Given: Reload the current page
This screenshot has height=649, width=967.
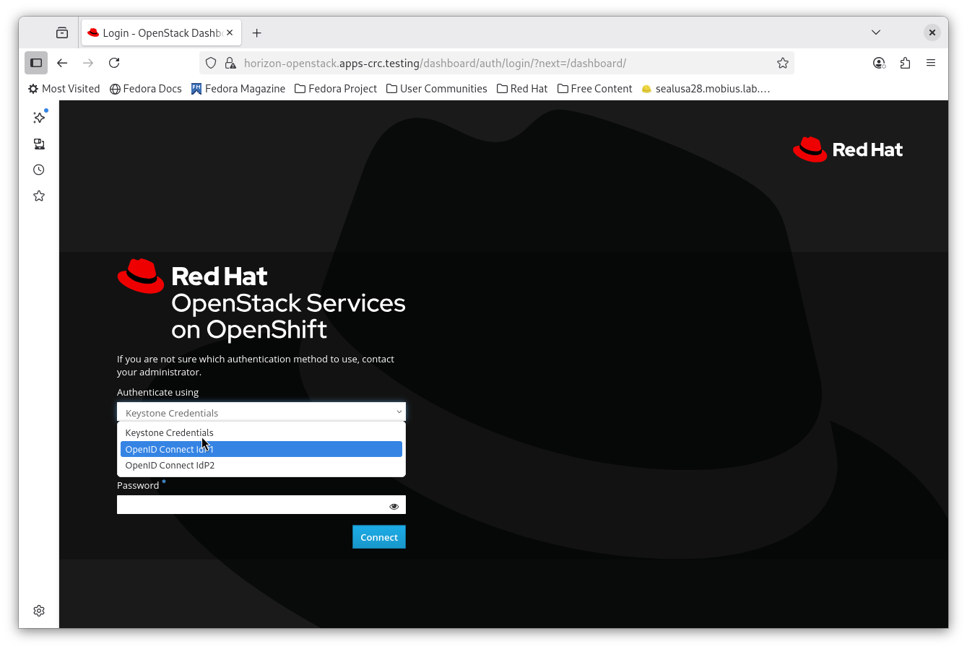Looking at the screenshot, I should (114, 63).
